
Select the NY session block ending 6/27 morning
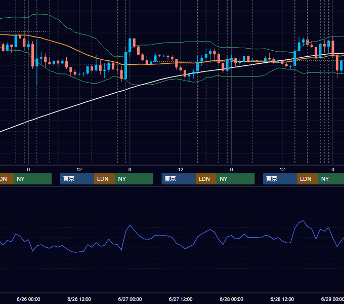pos(134,179)
